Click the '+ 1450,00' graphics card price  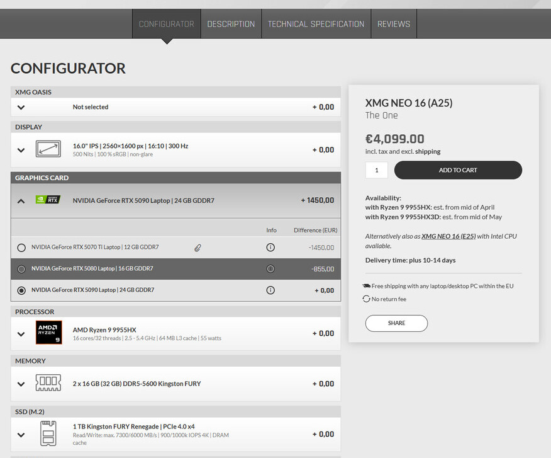point(317,200)
